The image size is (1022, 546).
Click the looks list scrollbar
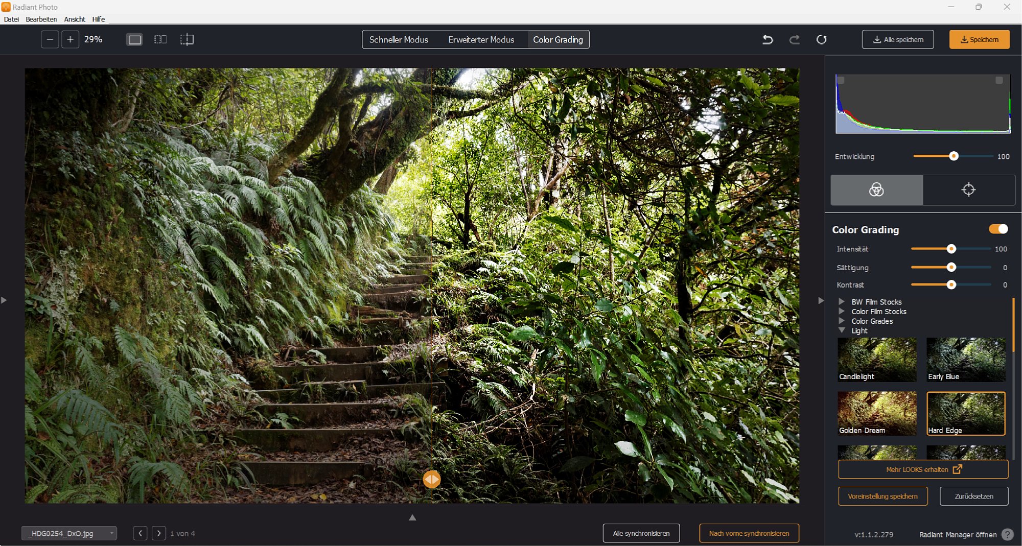click(x=1013, y=325)
